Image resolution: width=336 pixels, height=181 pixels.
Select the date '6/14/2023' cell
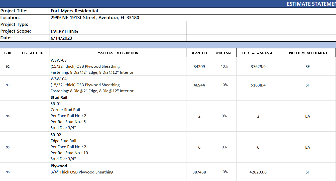point(118,38)
